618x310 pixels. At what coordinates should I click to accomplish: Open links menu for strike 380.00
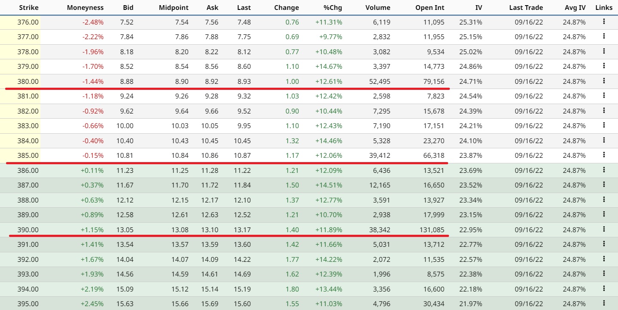(x=604, y=81)
